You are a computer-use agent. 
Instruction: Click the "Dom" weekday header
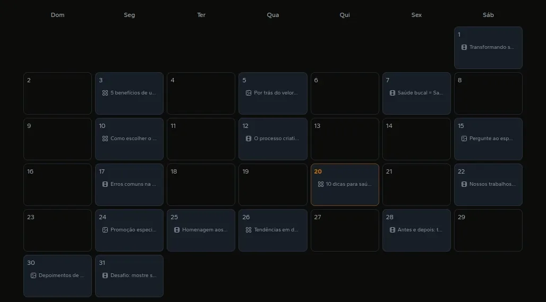pos(57,15)
